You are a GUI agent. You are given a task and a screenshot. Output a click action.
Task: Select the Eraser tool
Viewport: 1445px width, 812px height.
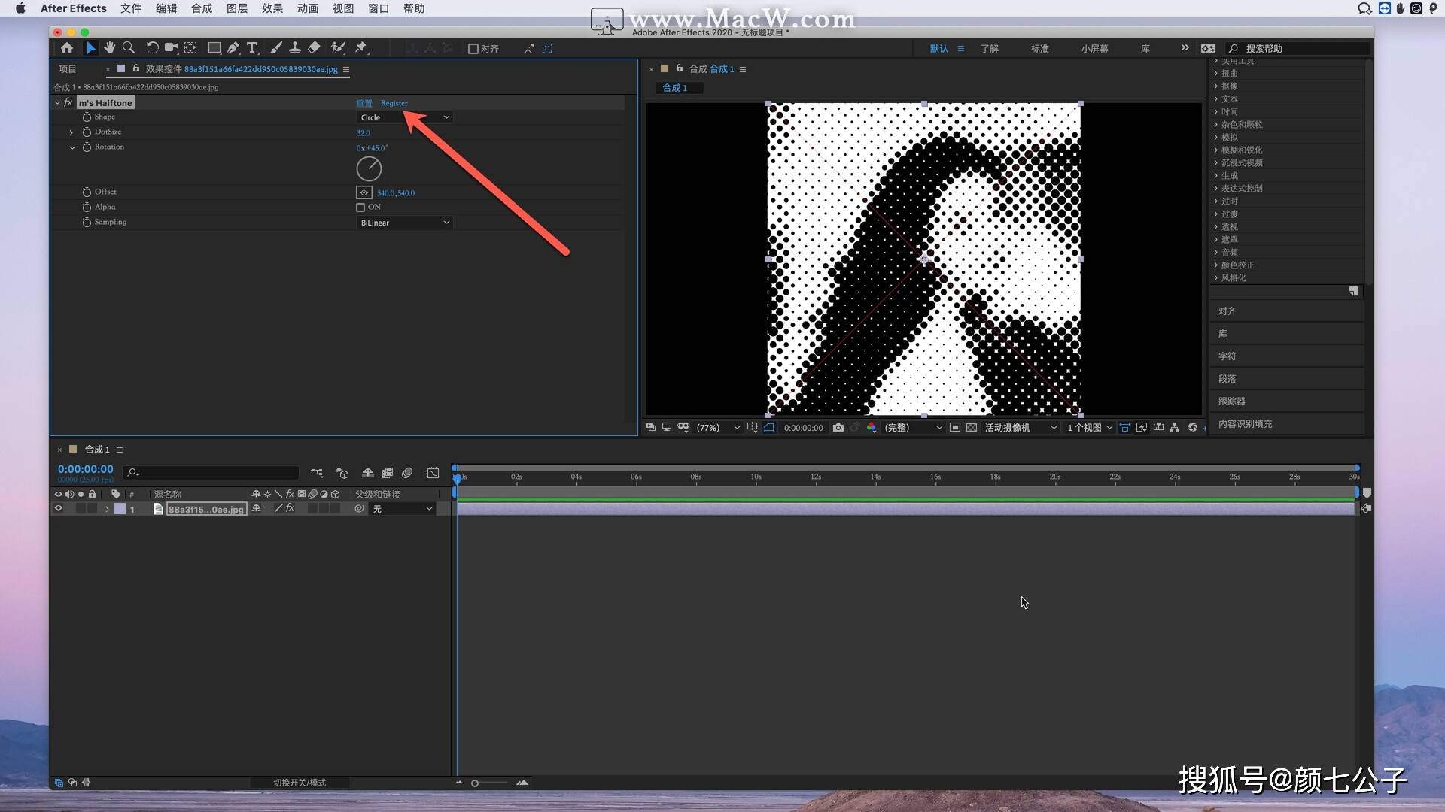314,48
